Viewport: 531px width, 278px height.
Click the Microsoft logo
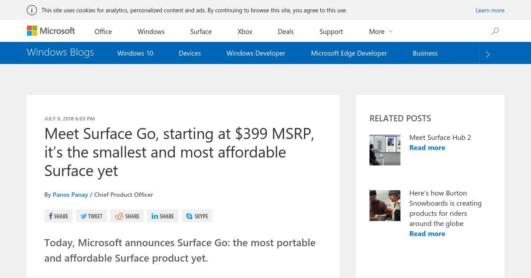(x=51, y=31)
